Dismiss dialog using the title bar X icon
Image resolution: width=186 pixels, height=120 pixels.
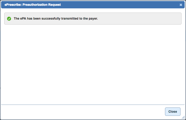181,5
